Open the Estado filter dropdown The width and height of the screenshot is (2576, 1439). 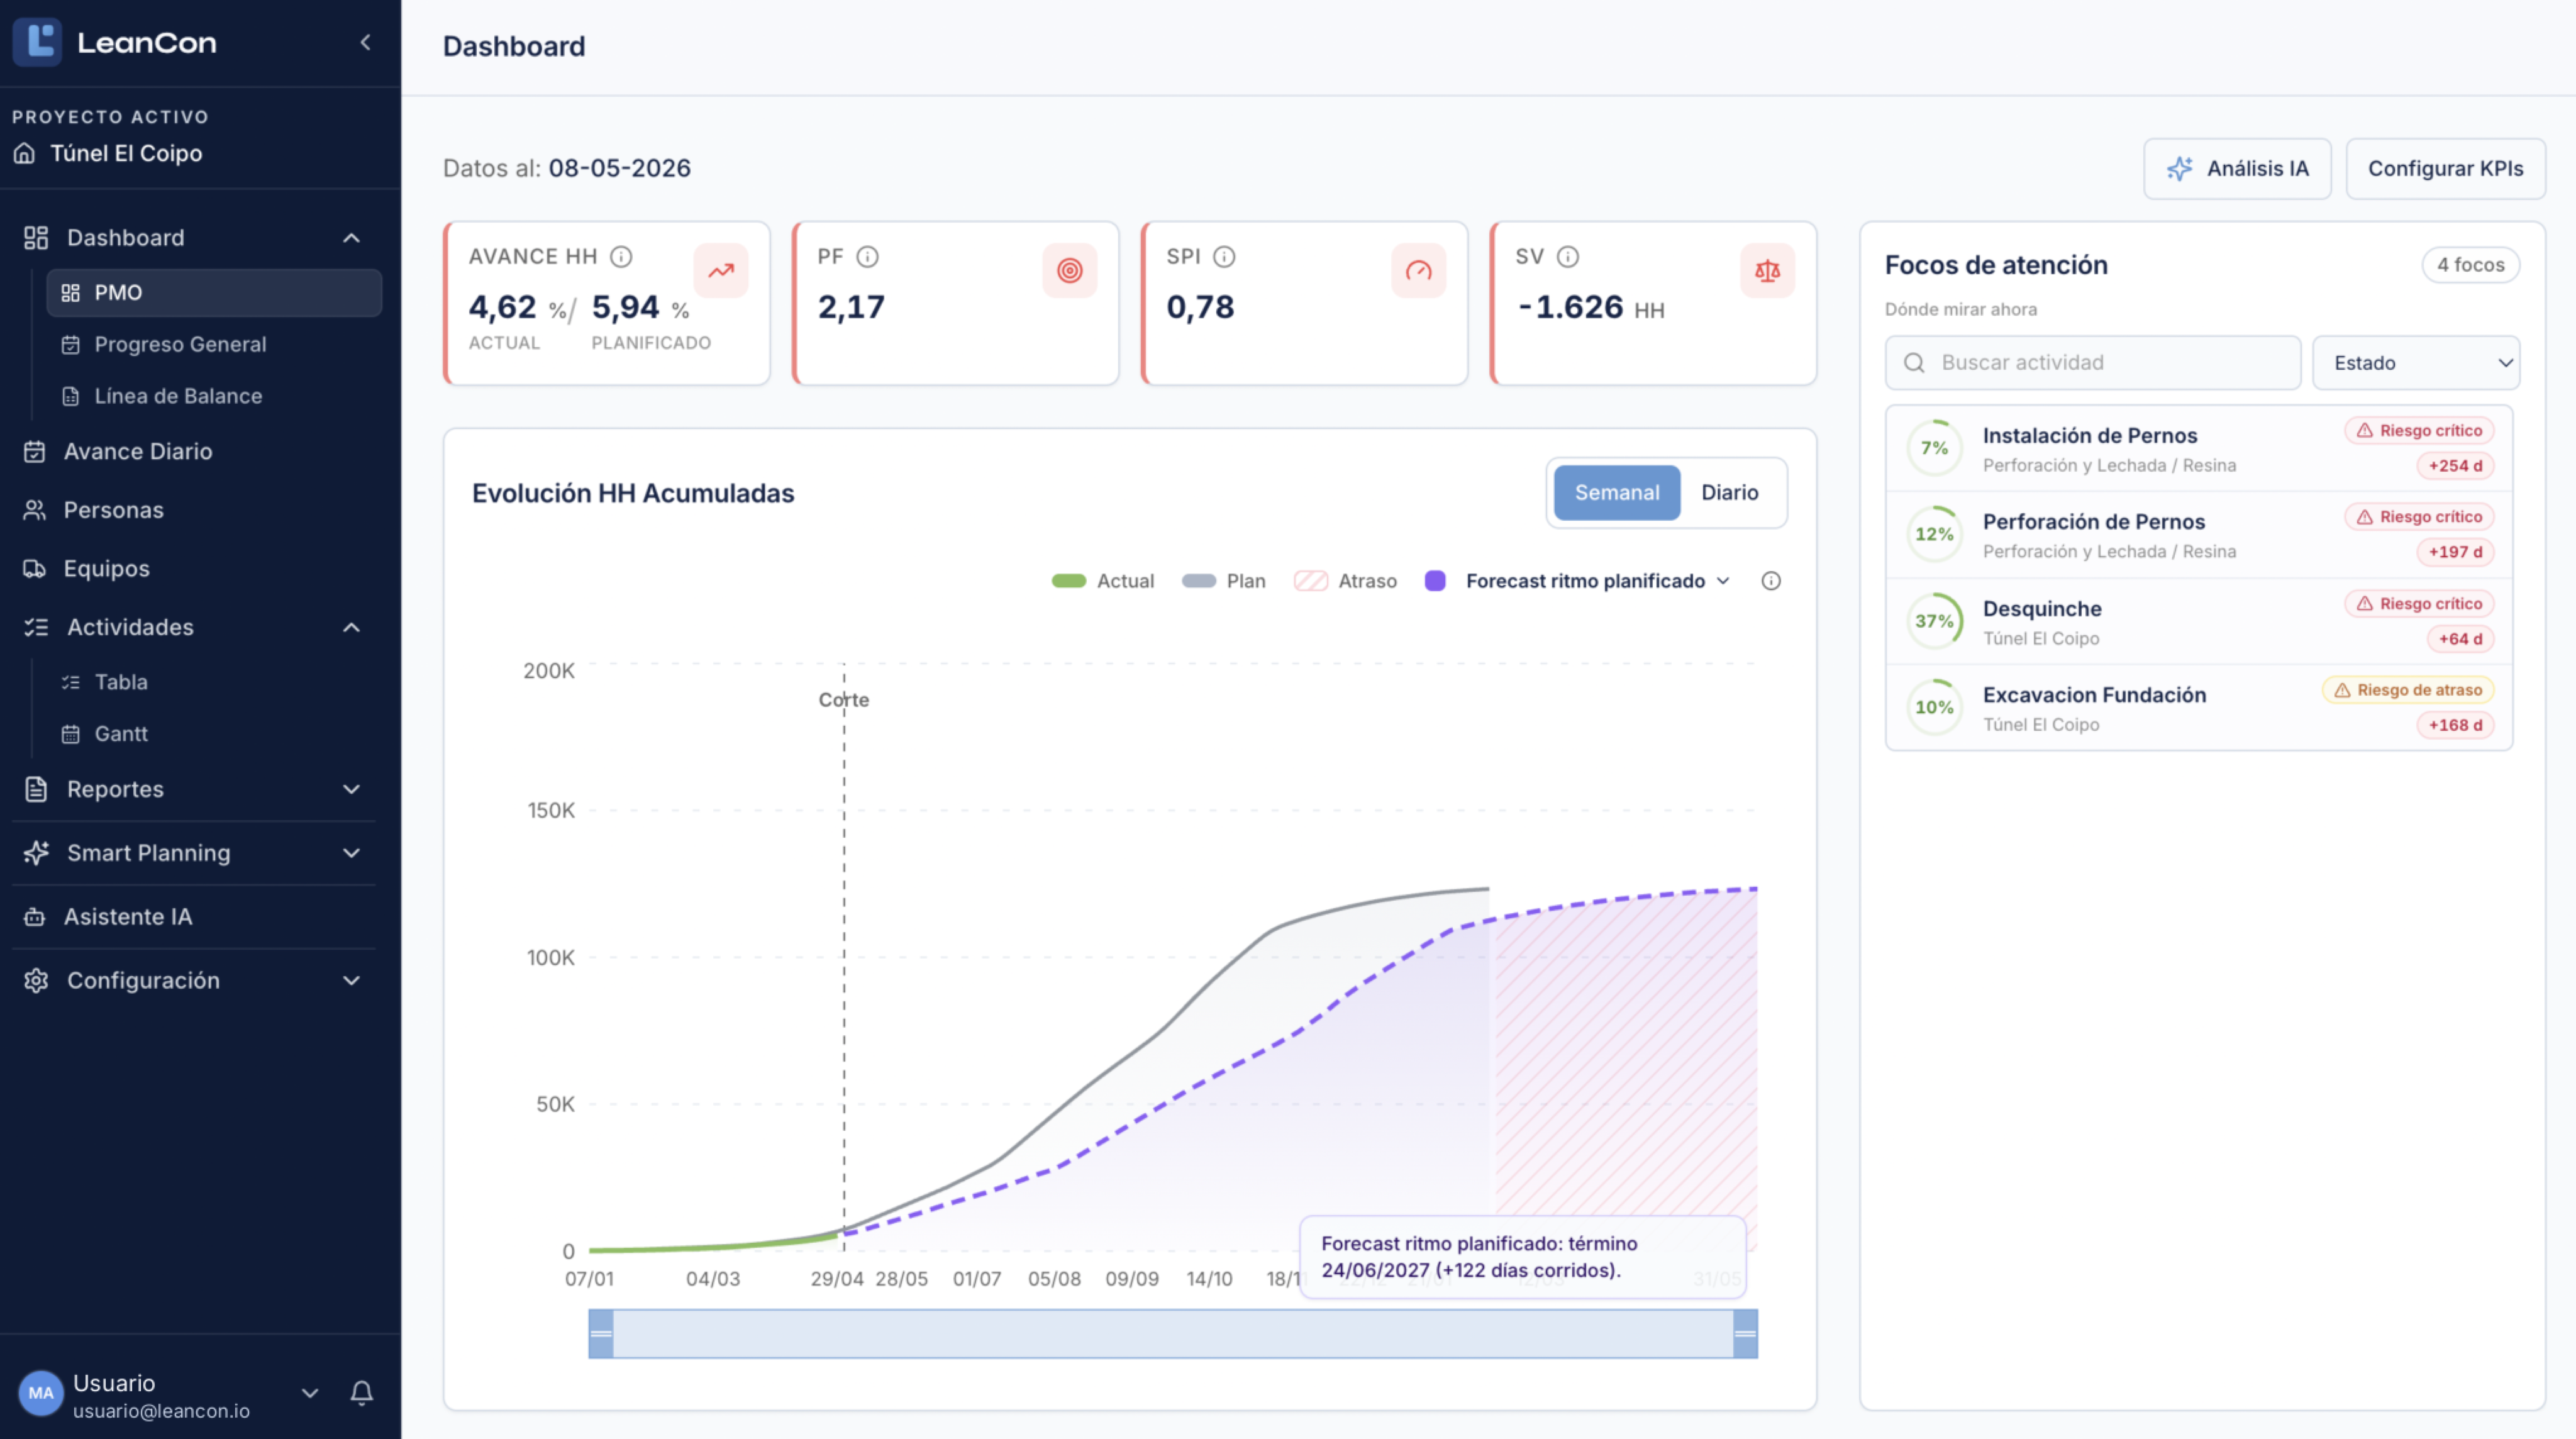click(2415, 363)
